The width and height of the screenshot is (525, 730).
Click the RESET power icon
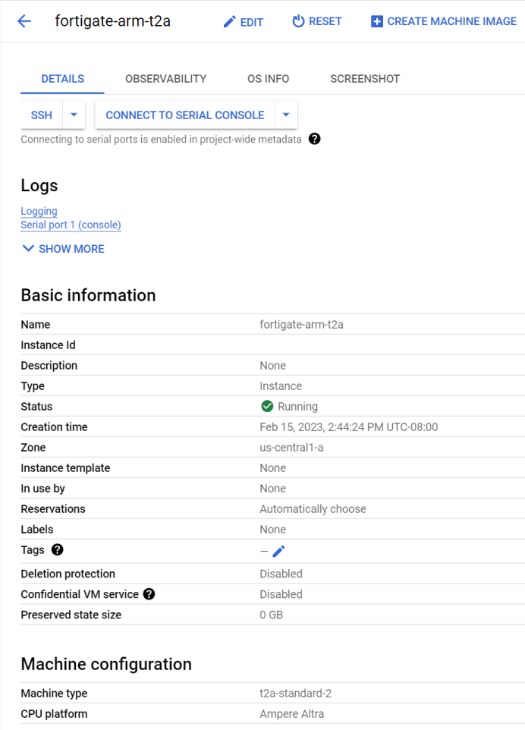[x=299, y=21]
